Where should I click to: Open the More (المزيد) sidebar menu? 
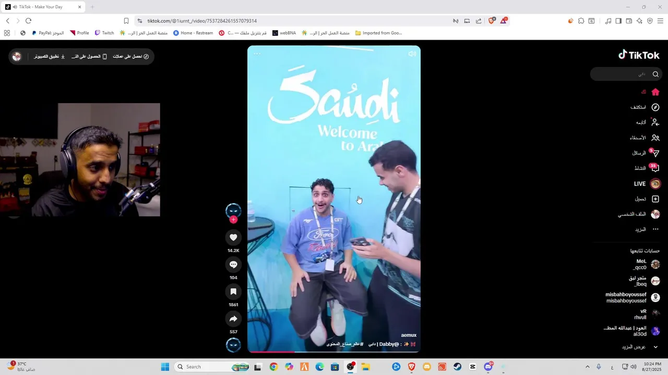[647, 229]
